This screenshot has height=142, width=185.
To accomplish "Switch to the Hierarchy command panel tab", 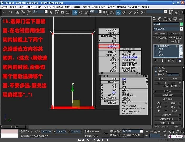I will (x=165, y=19).
